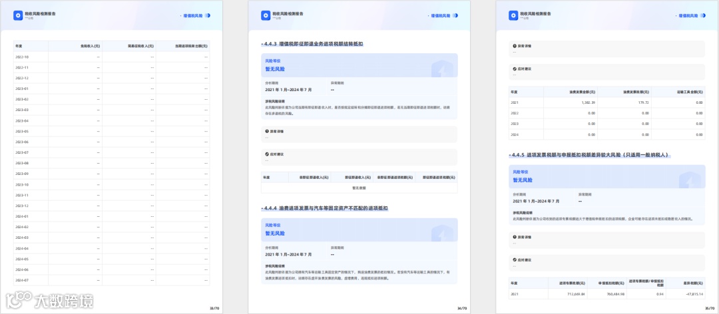Click the value 1,382.39 in 2021 row
719x314 pixels.
pos(587,102)
